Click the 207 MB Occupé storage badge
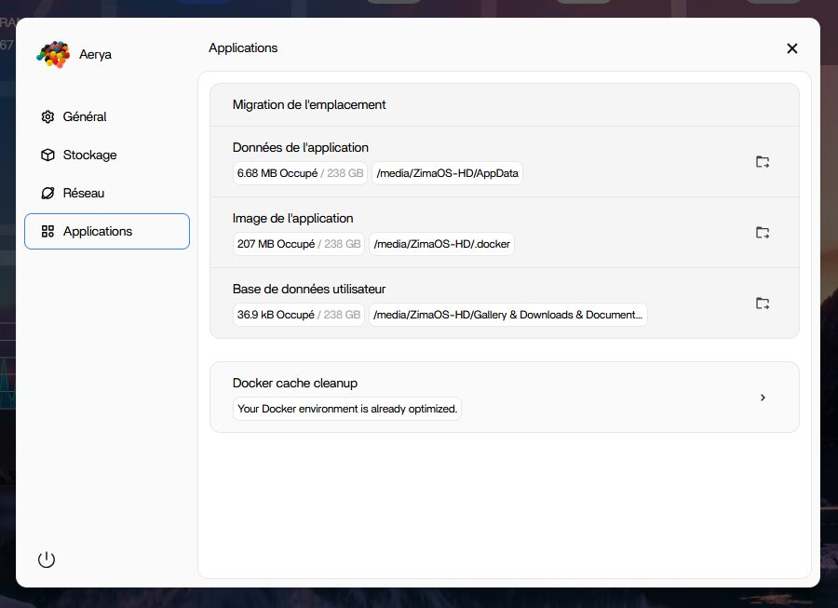This screenshot has height=608, width=838. [300, 244]
